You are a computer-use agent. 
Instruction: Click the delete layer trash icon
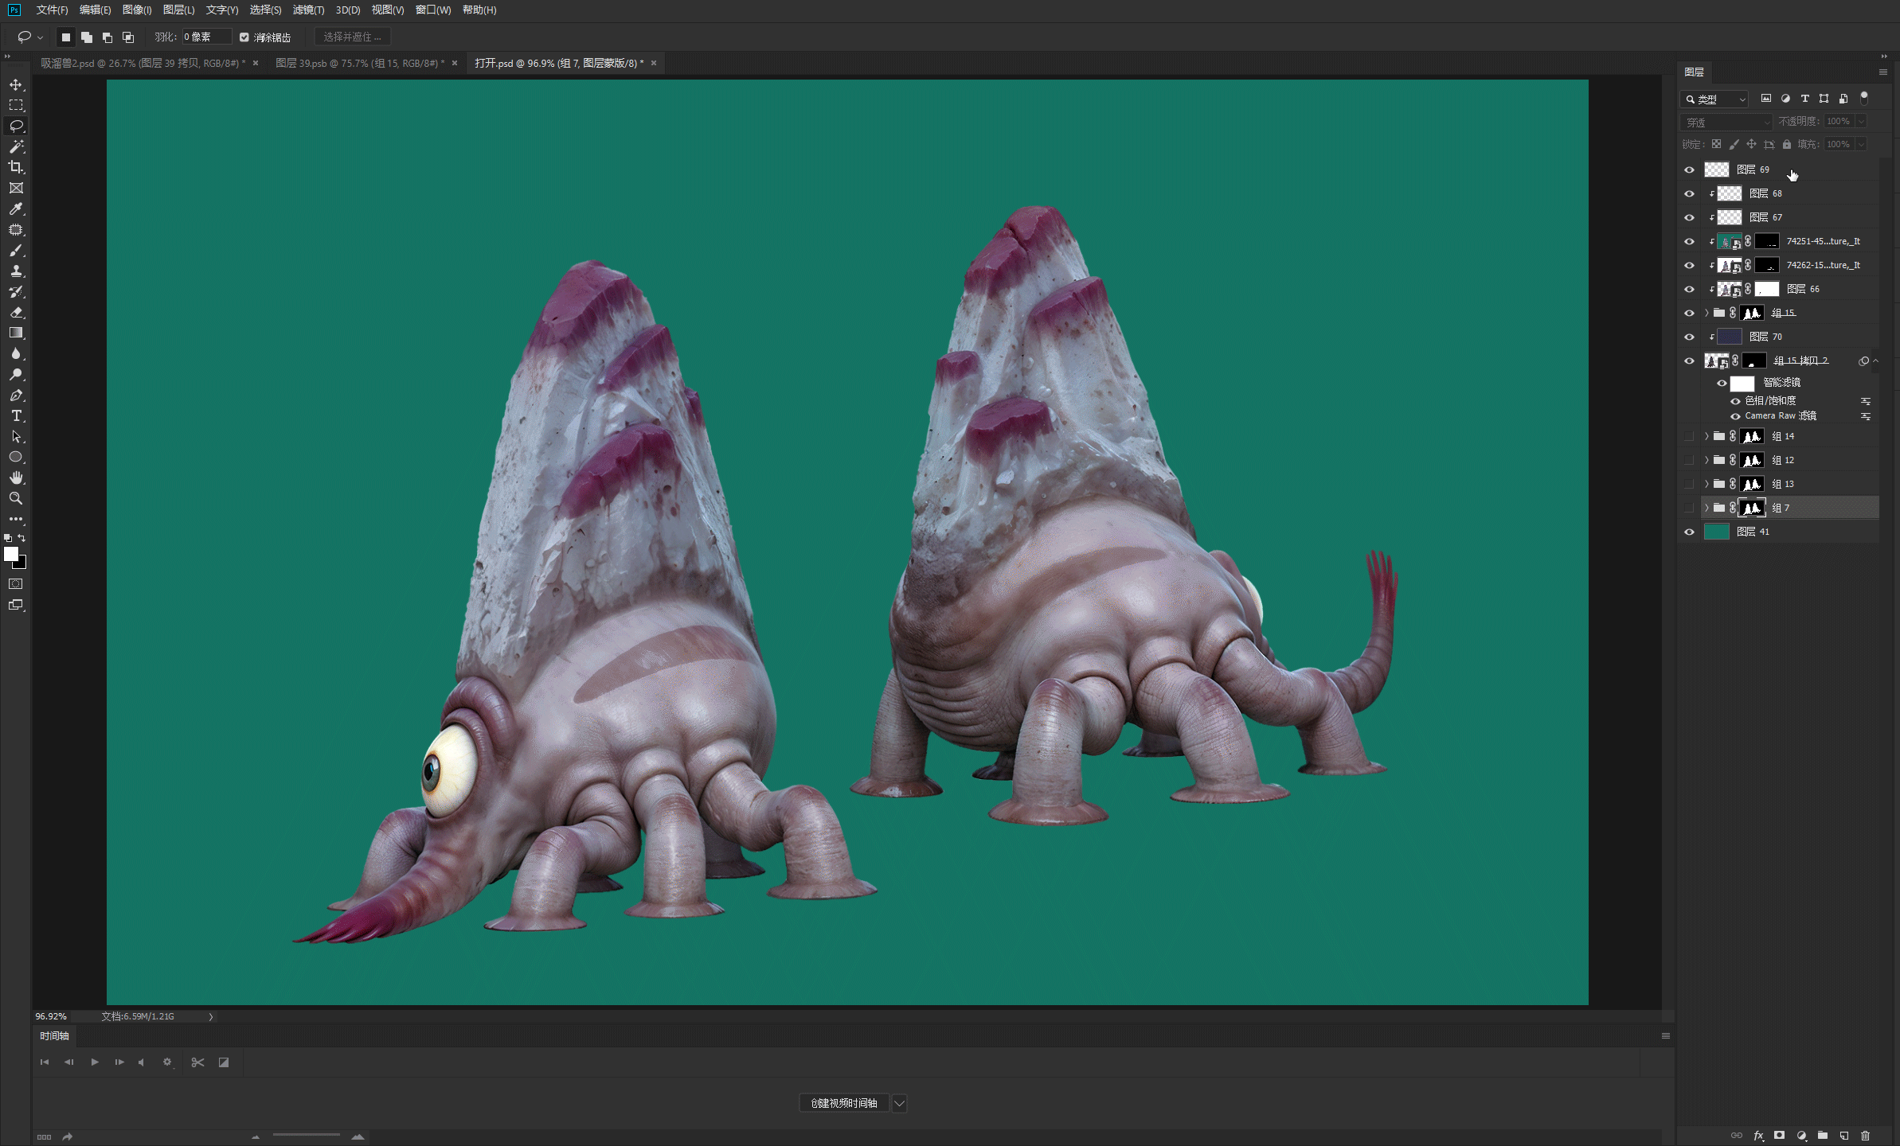(x=1865, y=1136)
